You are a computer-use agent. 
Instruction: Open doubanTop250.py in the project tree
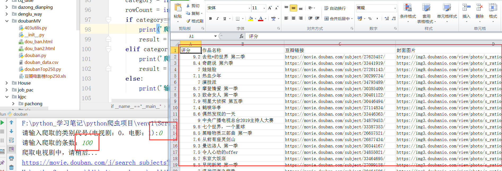43,69
